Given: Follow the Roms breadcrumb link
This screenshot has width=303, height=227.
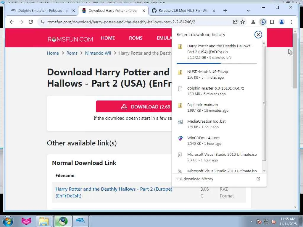Looking at the screenshot, I should pyautogui.click(x=72, y=53).
